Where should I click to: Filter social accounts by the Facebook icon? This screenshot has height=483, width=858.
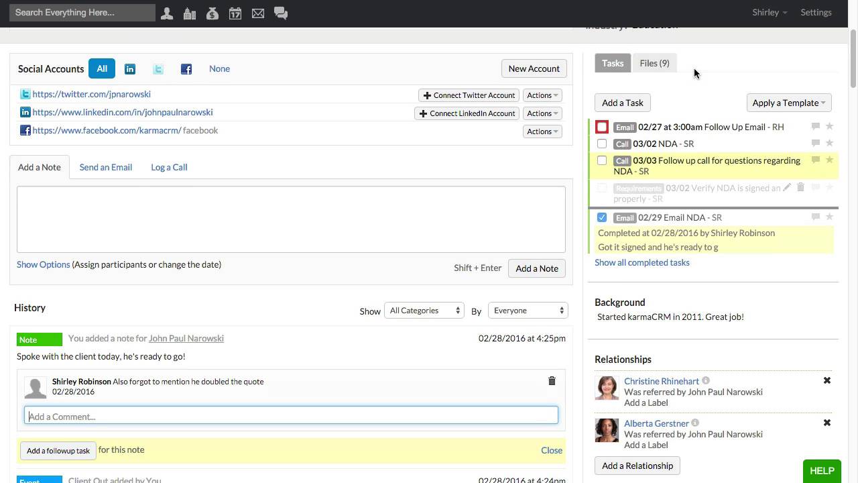click(x=186, y=68)
